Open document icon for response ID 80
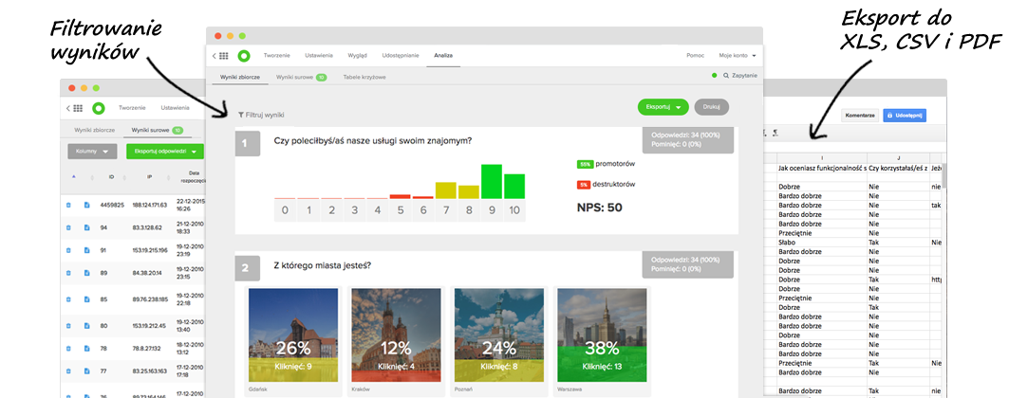Screen dimensions: 1009x398 point(86,325)
